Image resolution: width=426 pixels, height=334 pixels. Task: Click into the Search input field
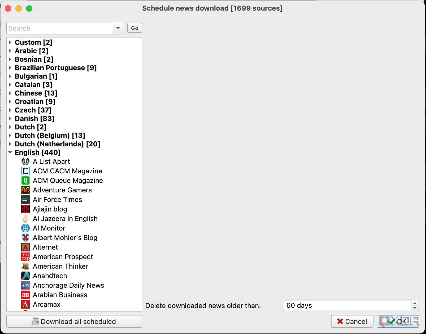point(60,28)
